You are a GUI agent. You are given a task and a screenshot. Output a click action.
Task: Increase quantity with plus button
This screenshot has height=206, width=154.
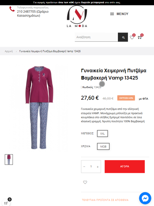pyautogui.click(x=98, y=167)
